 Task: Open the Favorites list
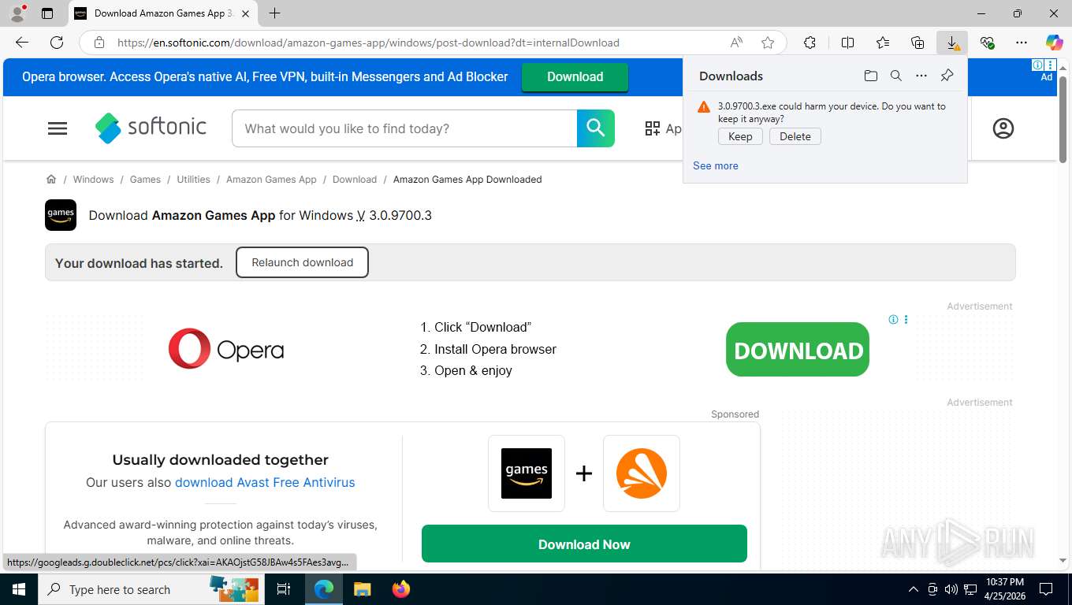tap(883, 43)
